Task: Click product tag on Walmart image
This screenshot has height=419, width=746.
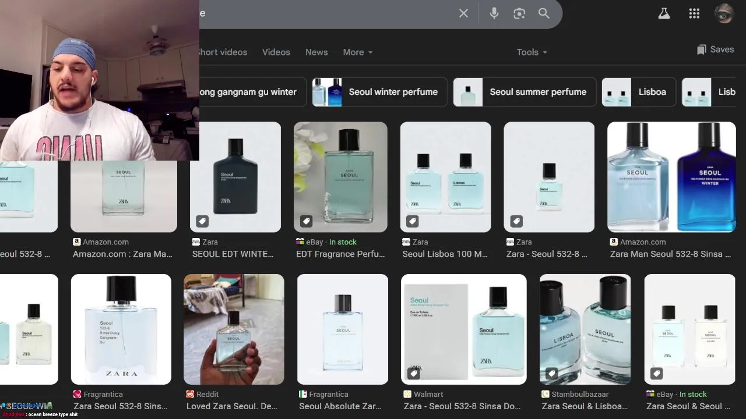Action: (x=413, y=373)
